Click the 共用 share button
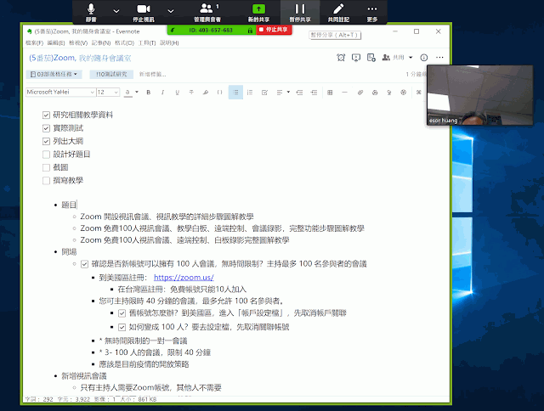Image resolution: width=544 pixels, height=411 pixels. (393, 58)
